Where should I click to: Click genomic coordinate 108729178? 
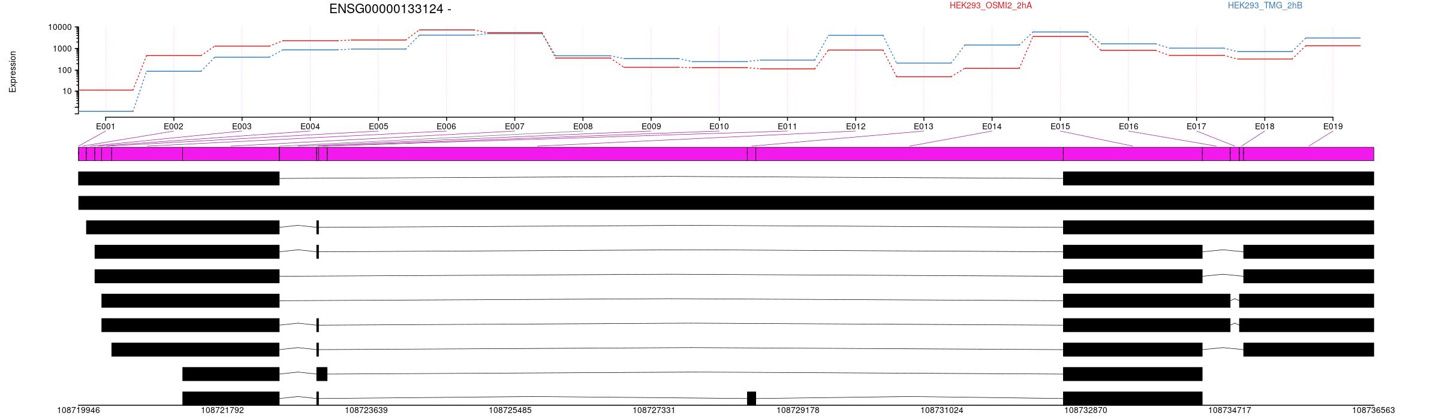point(798,411)
